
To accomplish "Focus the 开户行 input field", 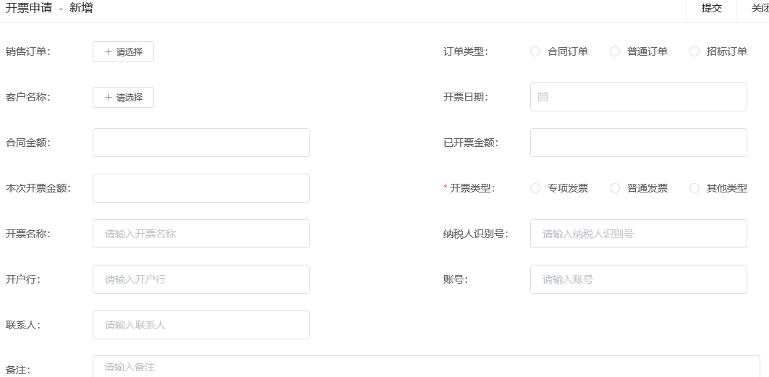I will click(201, 279).
